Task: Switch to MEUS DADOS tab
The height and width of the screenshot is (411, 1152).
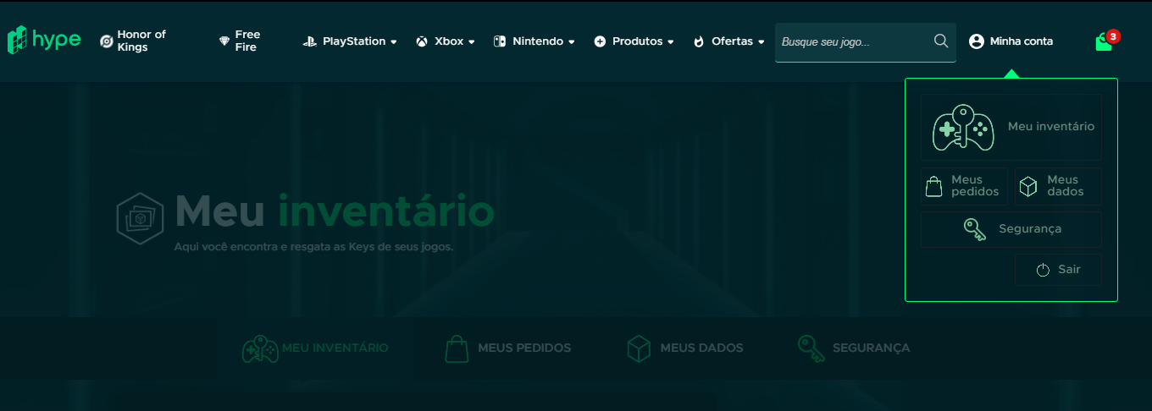Action: click(x=685, y=348)
